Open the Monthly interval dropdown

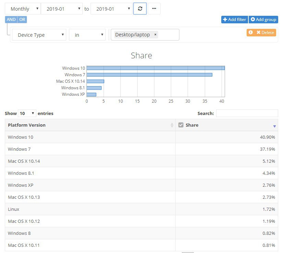point(23,9)
